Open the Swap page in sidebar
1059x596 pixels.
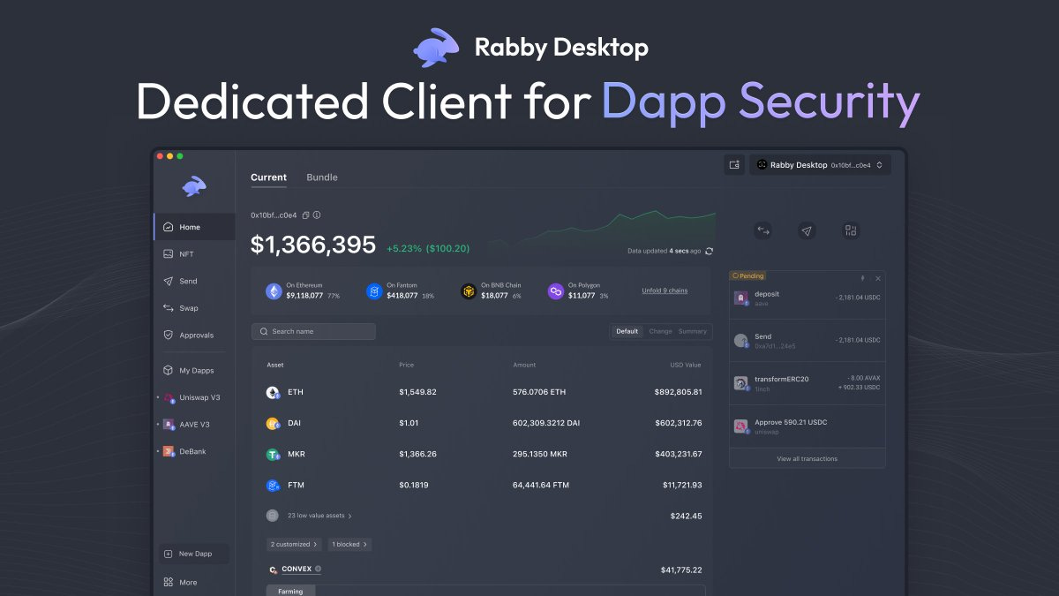click(x=194, y=308)
